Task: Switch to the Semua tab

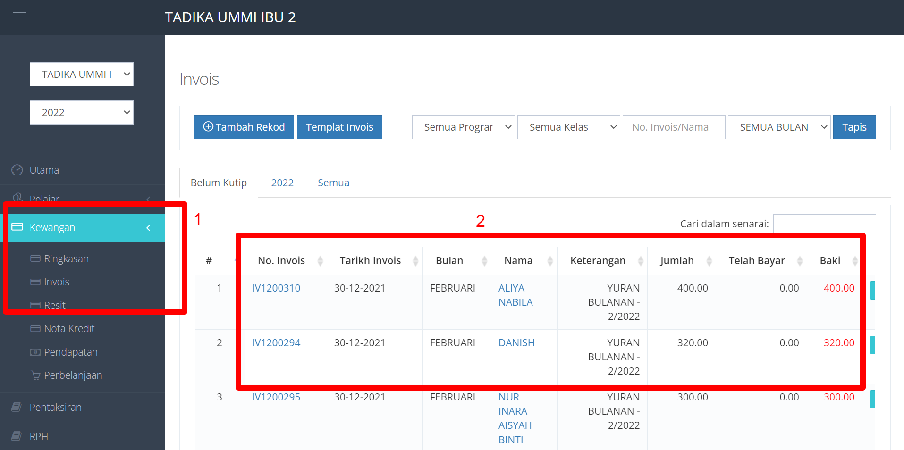Action: tap(333, 183)
